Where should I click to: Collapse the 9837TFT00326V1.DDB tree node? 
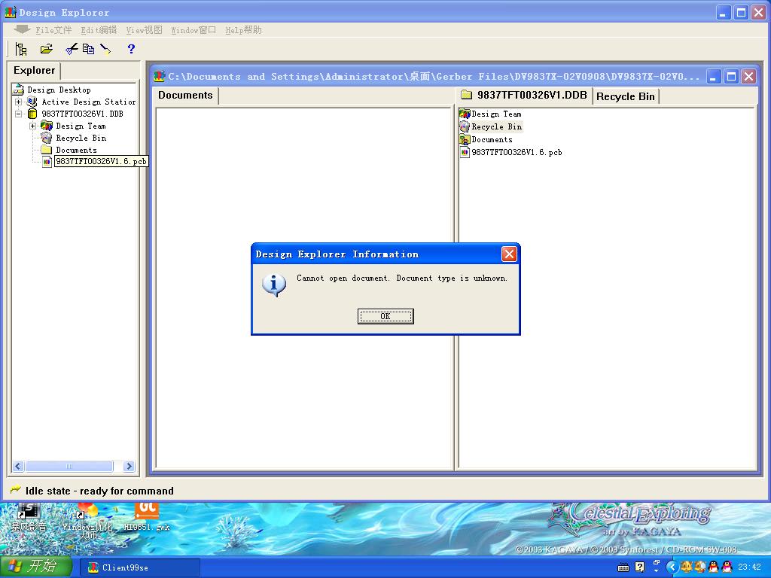click(18, 114)
